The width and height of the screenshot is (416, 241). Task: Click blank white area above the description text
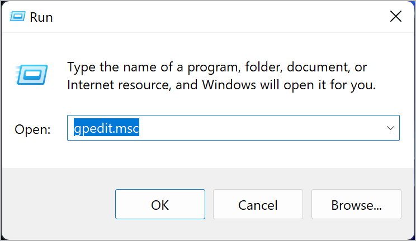pyautogui.click(x=224, y=45)
